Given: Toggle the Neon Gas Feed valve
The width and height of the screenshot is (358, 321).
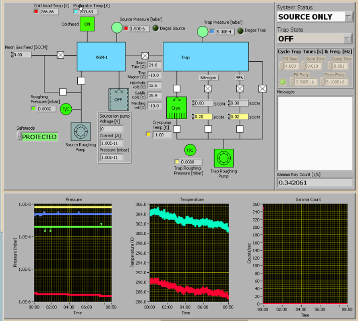Looking at the screenshot, I should [x=60, y=55].
